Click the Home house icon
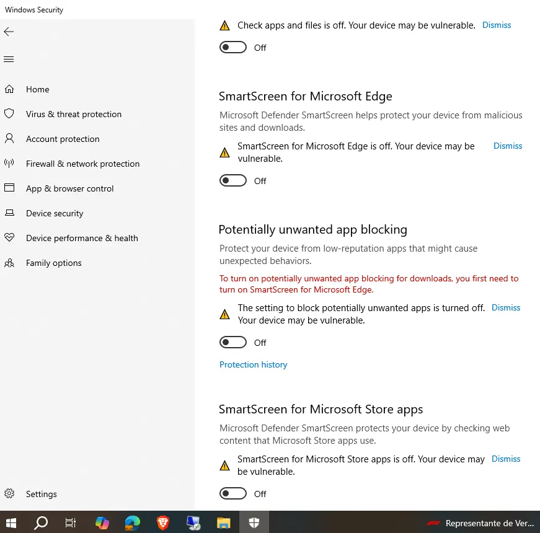 coord(9,89)
